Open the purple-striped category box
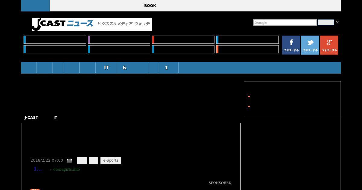Screen dimensions: 362x190 pos(119,40)
